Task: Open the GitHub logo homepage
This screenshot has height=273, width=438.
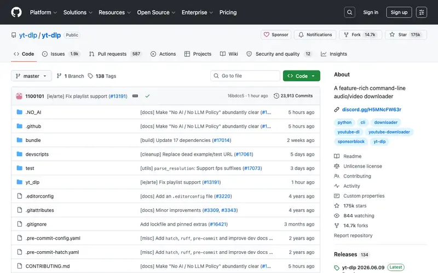Action: 16,12
